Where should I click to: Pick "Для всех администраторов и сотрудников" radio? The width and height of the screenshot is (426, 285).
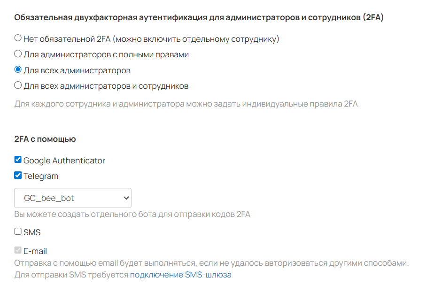point(18,85)
